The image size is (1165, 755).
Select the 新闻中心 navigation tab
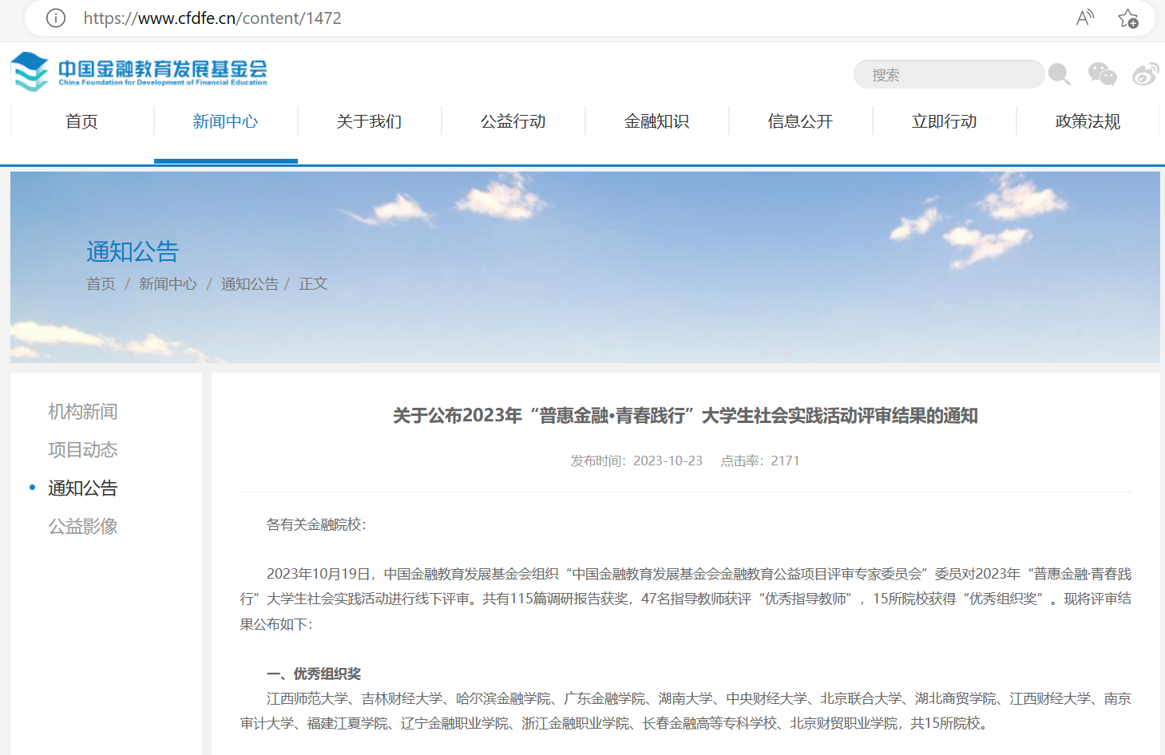coord(225,121)
